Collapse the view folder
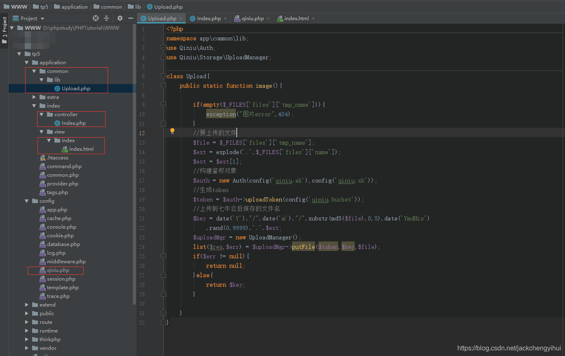This screenshot has width=565, height=356. [x=42, y=132]
